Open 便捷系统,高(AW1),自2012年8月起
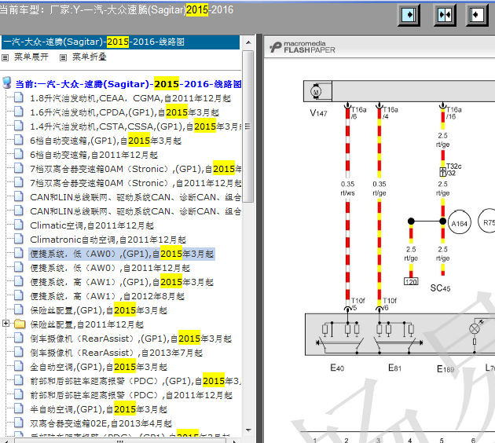The image size is (495, 443). click(108, 296)
